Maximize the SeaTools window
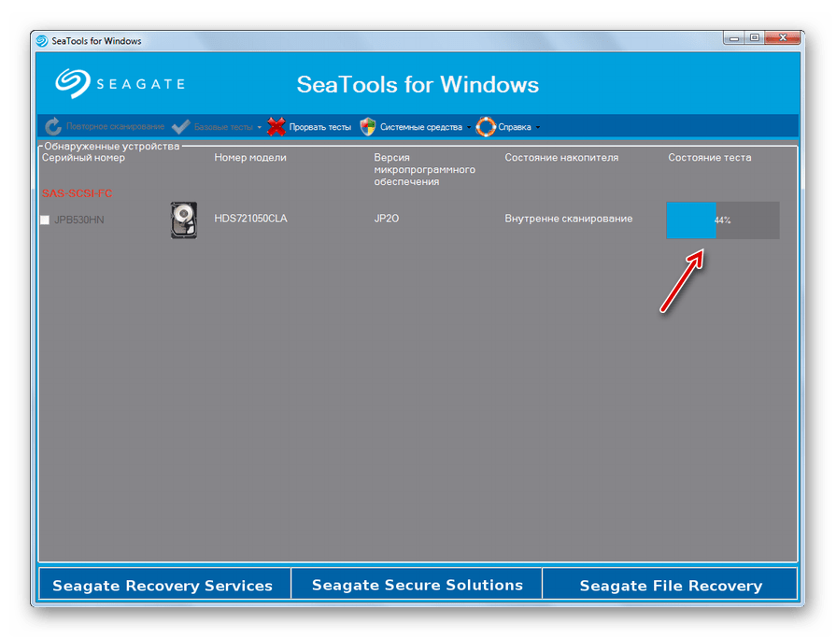 (x=755, y=38)
